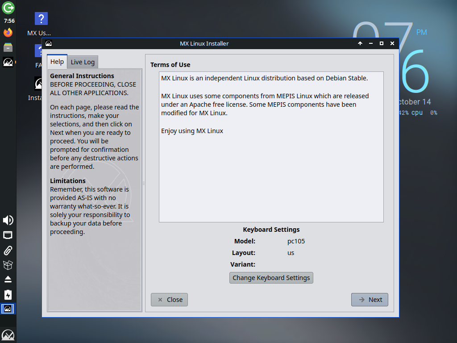Keep installer window on top arrow button
Image resolution: width=457 pixels, height=343 pixels.
tap(360, 43)
